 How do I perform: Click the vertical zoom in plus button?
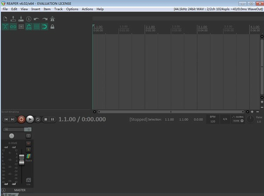(x=262, y=102)
